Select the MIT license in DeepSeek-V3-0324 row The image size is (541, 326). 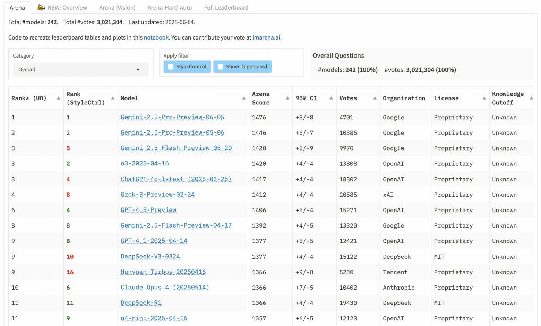439,257
